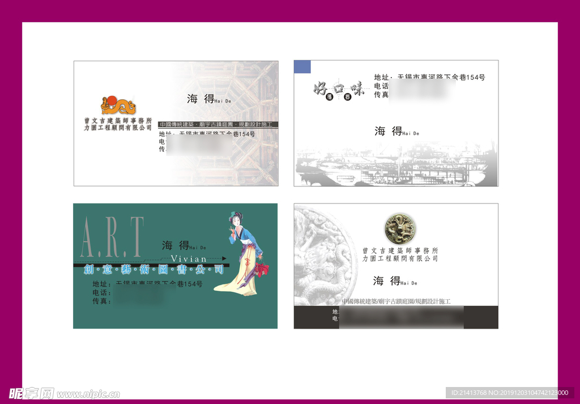Viewport: 580px width, 404px height.
Task: Select the grey banner on top-left card
Action: tap(217, 125)
